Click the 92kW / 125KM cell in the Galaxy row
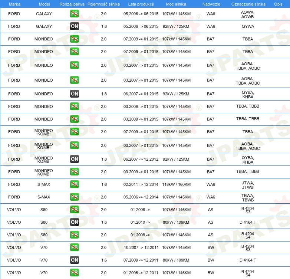Image resolution: width=290 pixels, height=279 pixels. pos(176,26)
